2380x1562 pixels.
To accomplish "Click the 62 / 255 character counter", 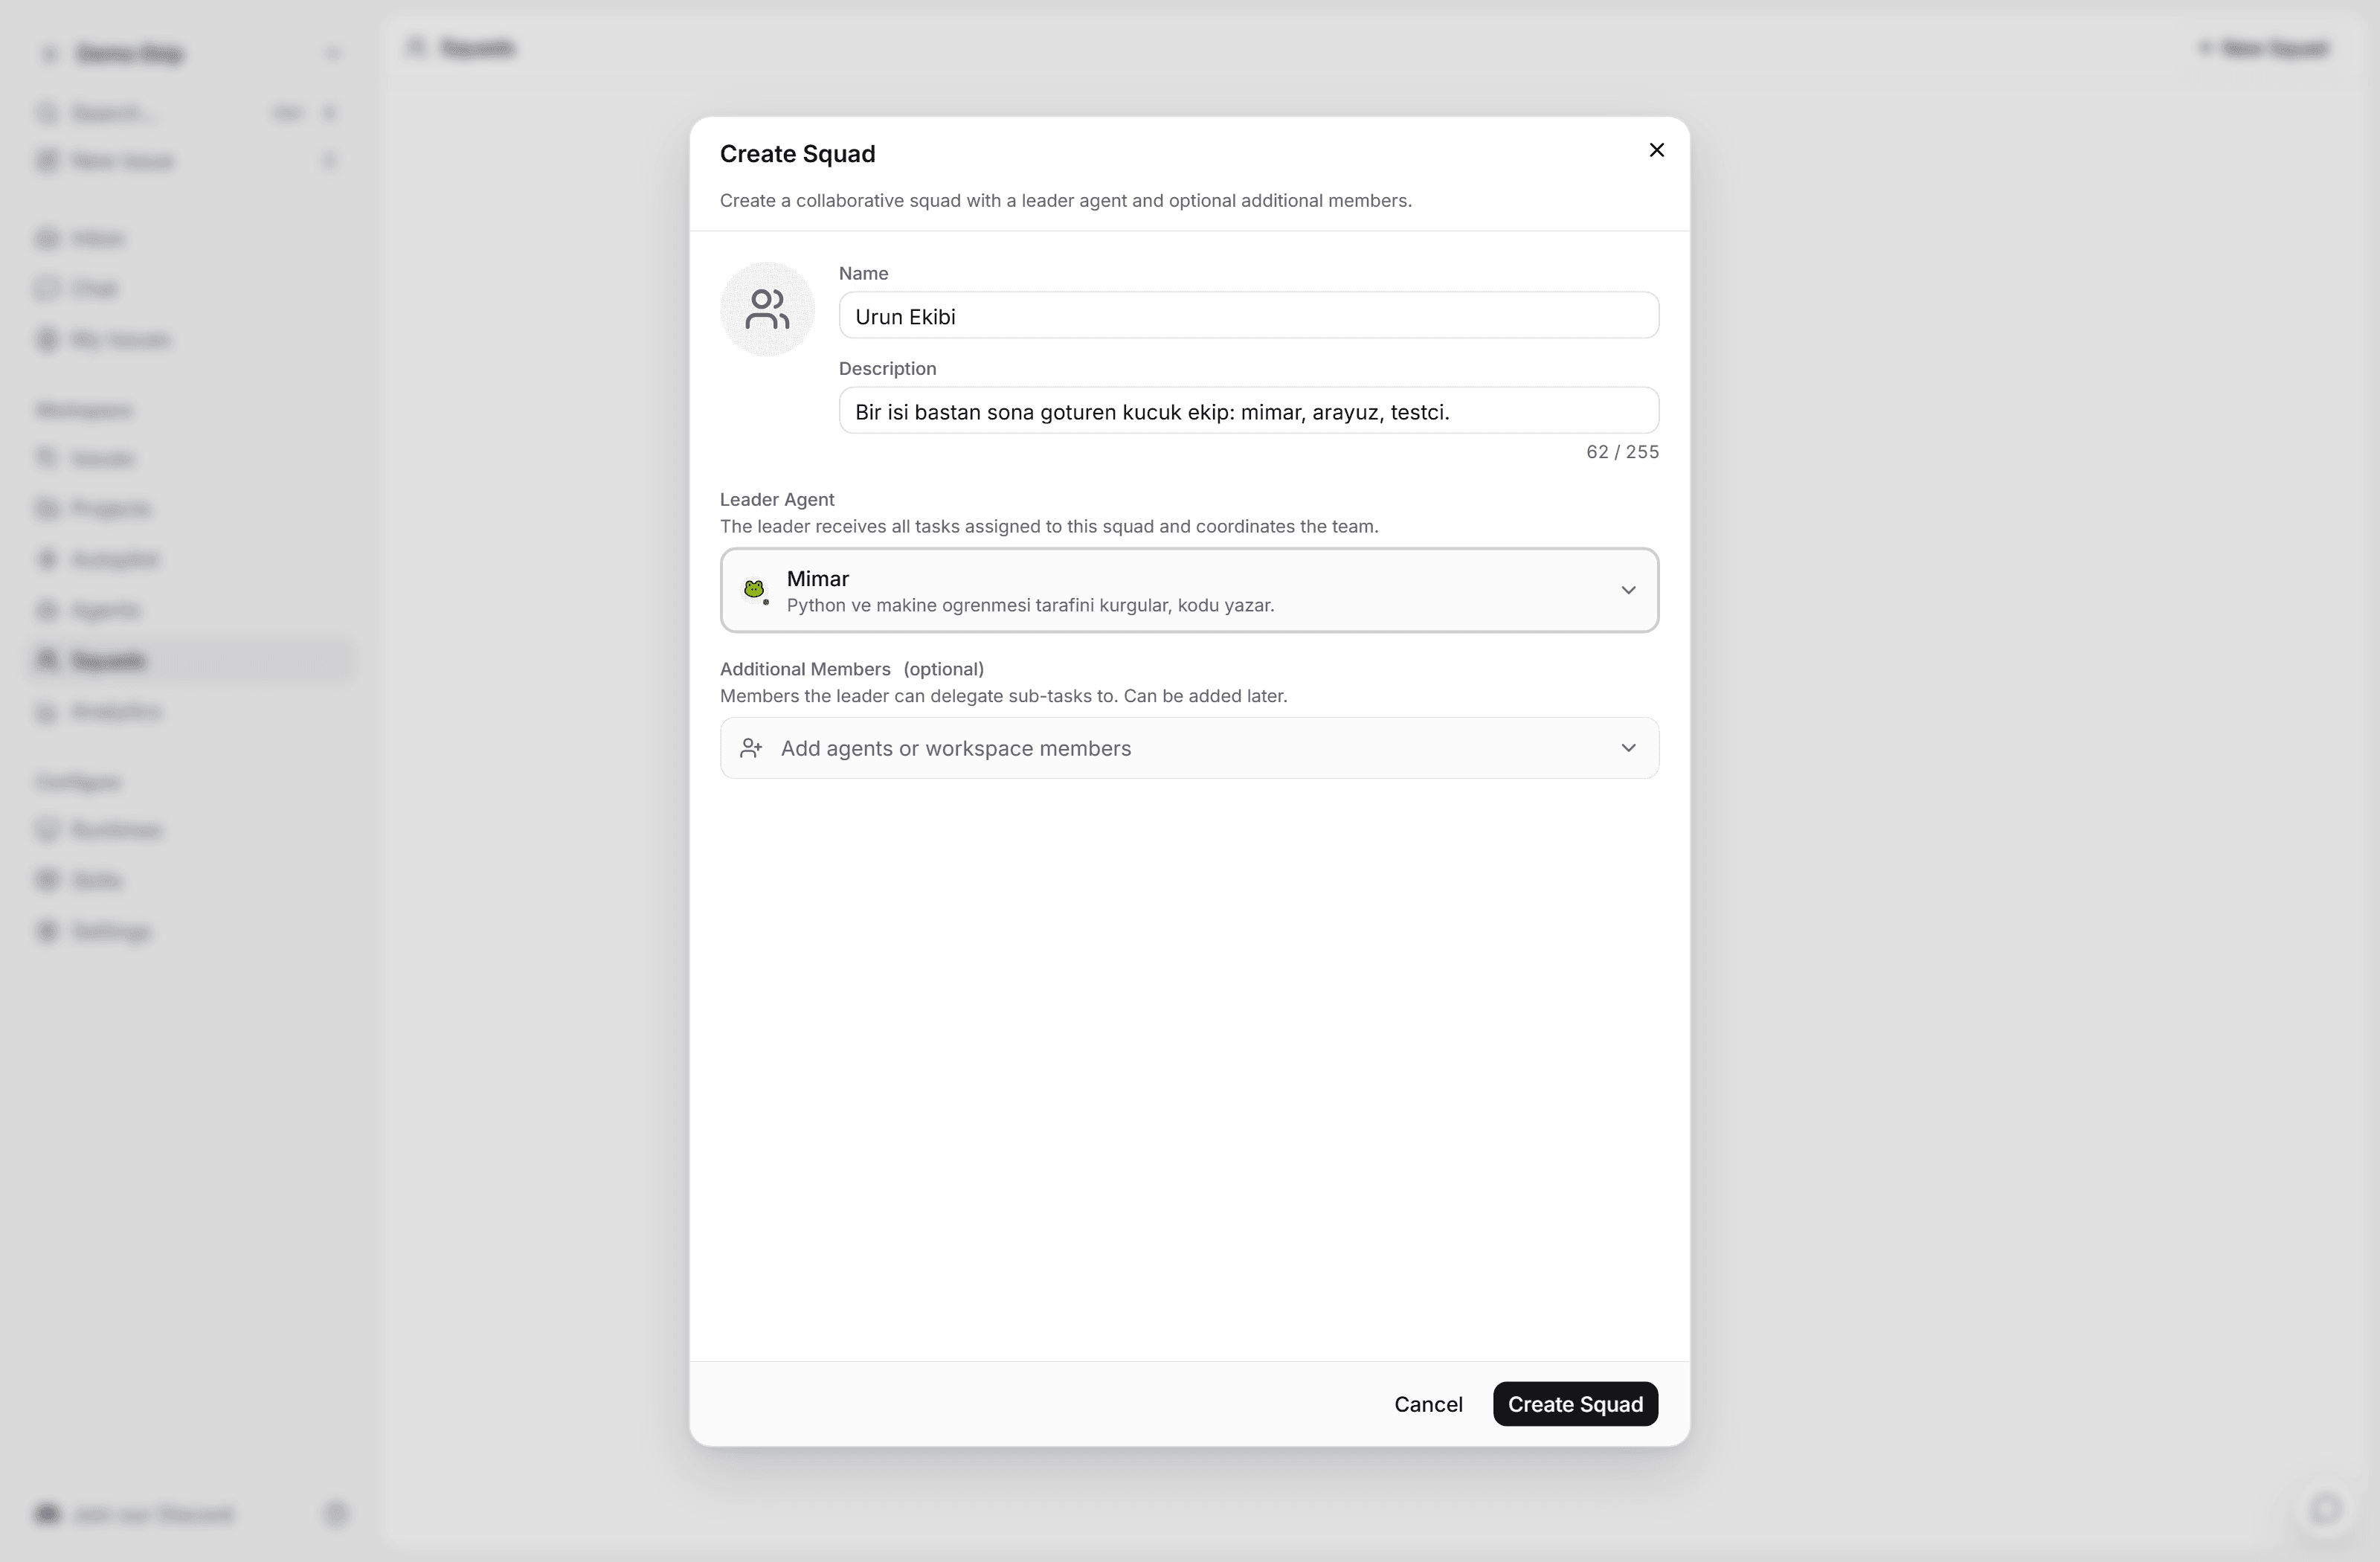I will point(1622,452).
